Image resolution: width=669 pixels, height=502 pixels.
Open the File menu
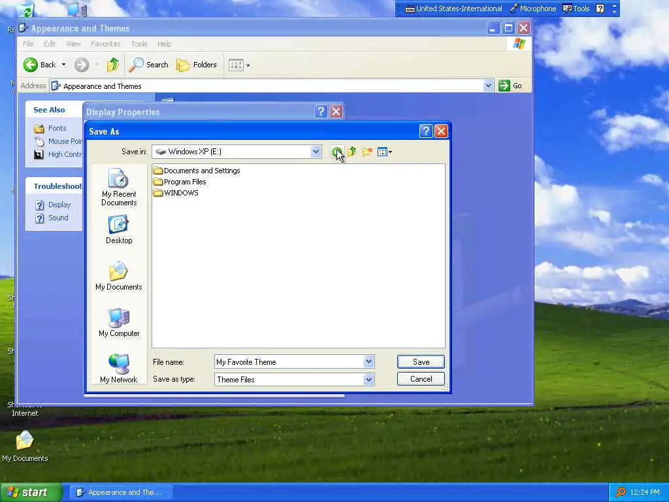coord(28,44)
